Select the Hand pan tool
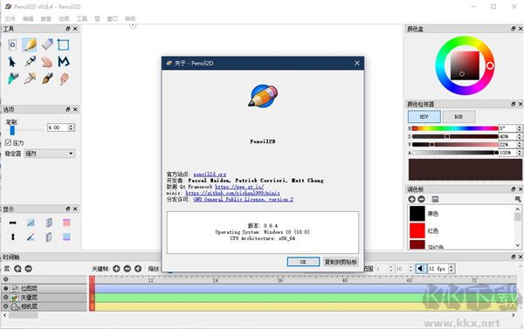 (x=47, y=62)
